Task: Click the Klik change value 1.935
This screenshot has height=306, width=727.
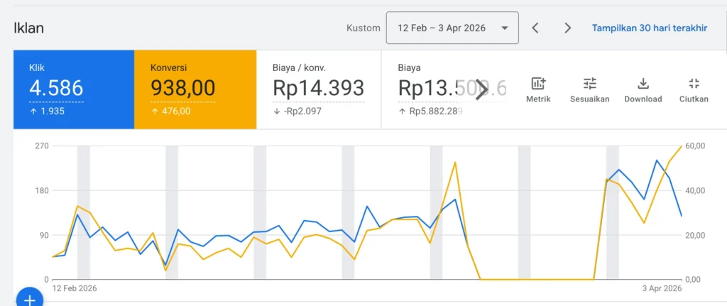Action: click(x=50, y=111)
